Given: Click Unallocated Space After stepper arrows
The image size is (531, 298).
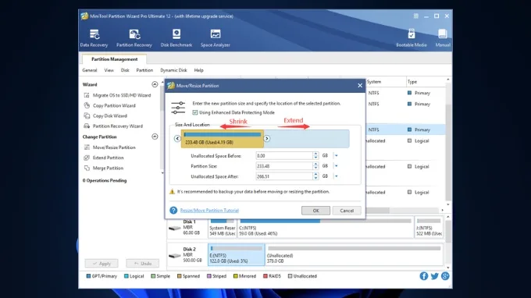Looking at the screenshot, I should coord(315,176).
